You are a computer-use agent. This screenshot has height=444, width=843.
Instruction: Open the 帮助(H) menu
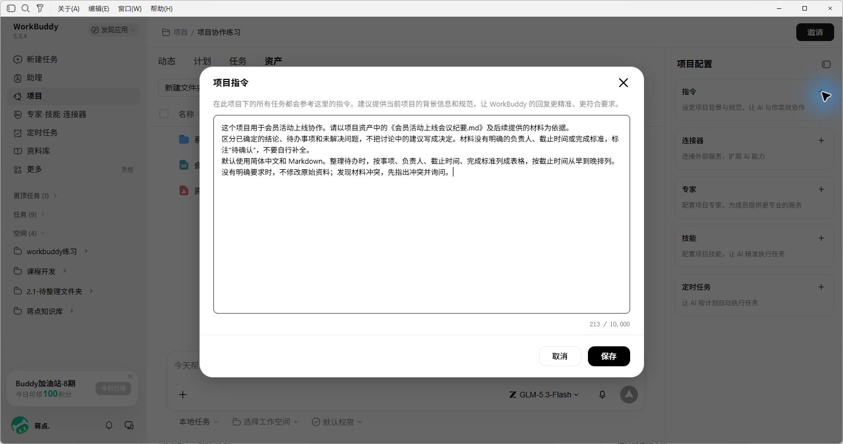point(161,8)
